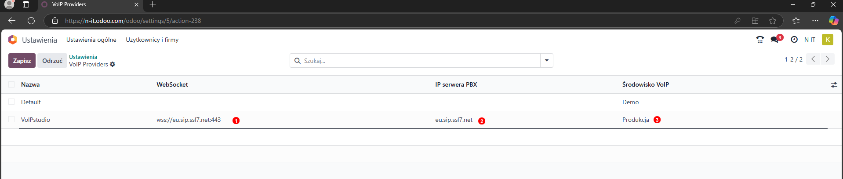Toggle the select-all checkbox in header
The height and width of the screenshot is (179, 843).
11,84
